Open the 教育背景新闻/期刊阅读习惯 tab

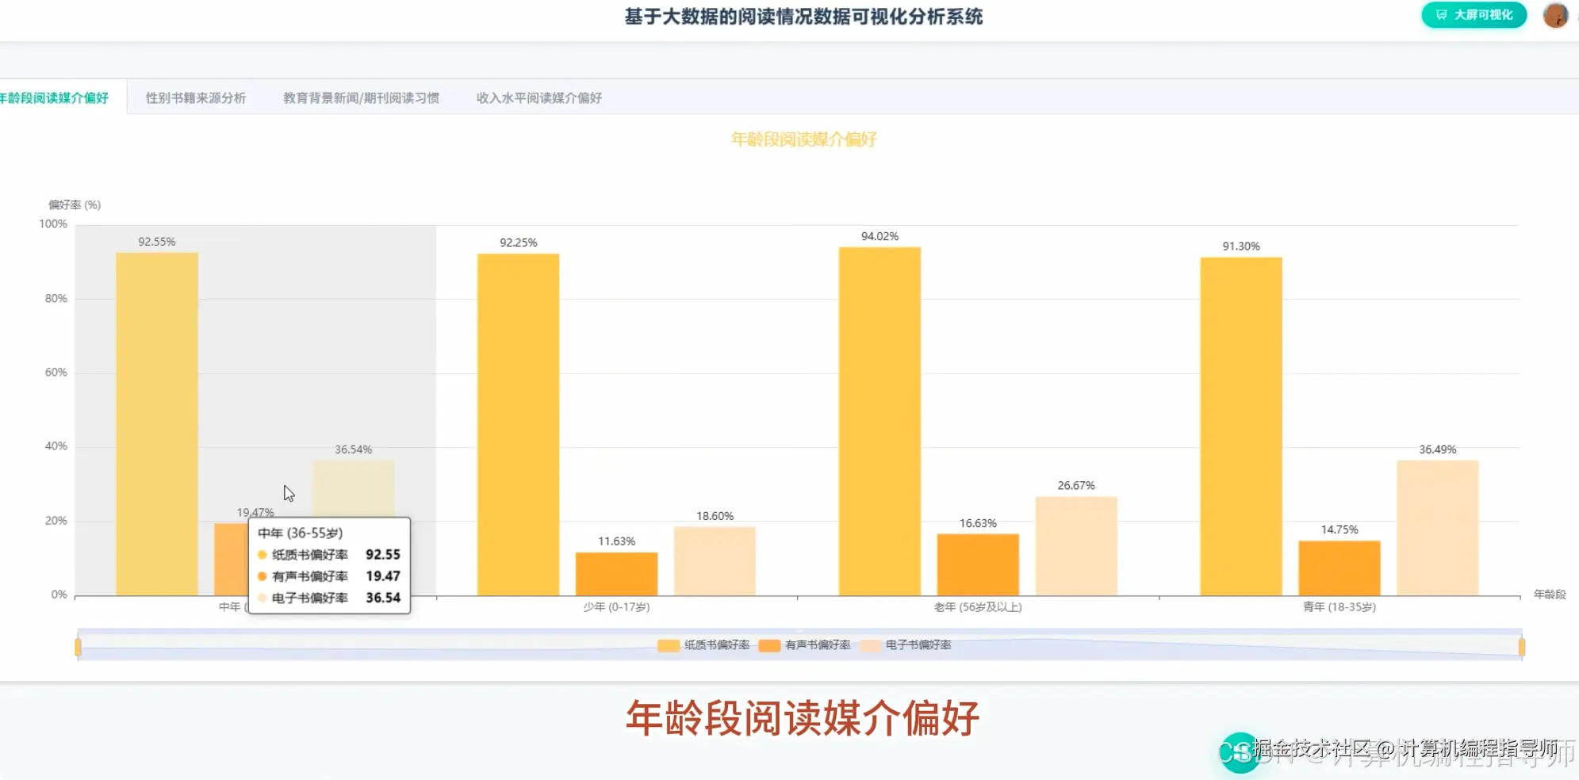coord(361,97)
